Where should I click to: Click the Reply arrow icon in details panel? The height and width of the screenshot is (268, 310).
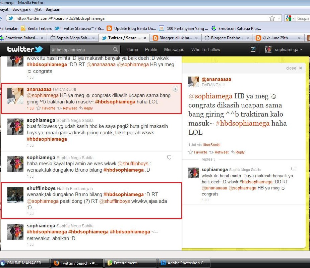233,152
